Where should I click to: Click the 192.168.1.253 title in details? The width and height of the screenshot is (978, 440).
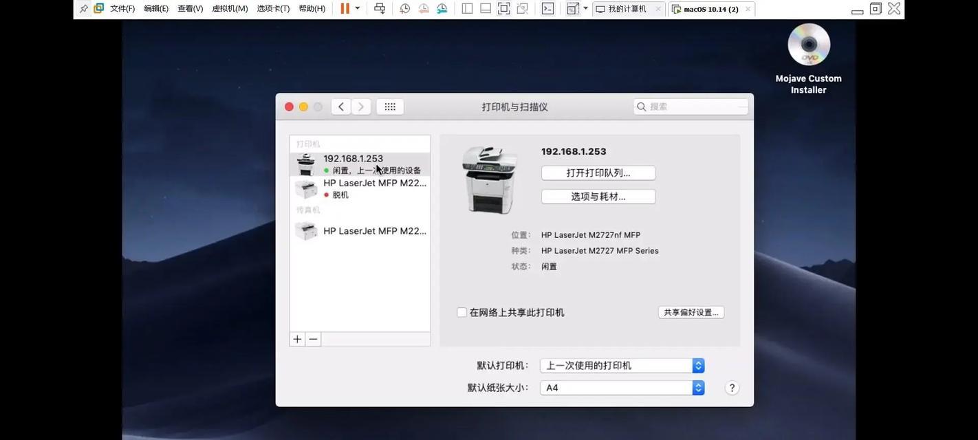(x=574, y=151)
